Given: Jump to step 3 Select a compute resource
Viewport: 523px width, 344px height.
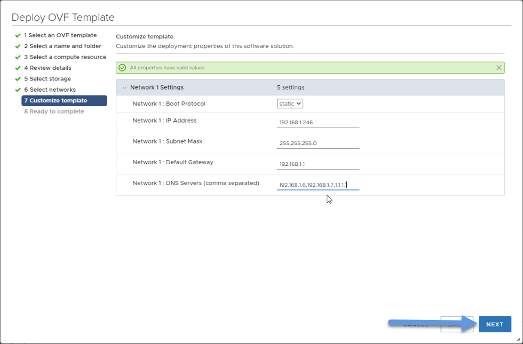Looking at the screenshot, I should click(x=65, y=57).
